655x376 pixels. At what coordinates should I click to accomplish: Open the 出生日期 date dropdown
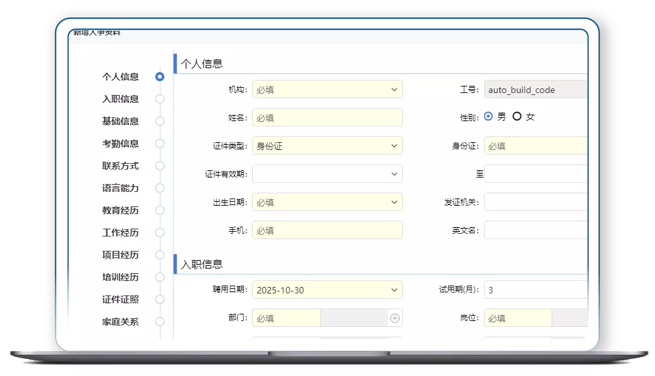click(327, 202)
